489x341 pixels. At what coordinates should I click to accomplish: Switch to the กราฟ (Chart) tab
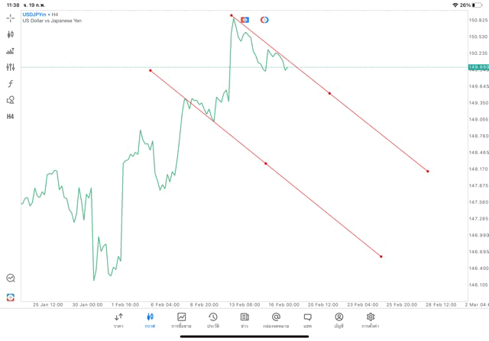150,320
